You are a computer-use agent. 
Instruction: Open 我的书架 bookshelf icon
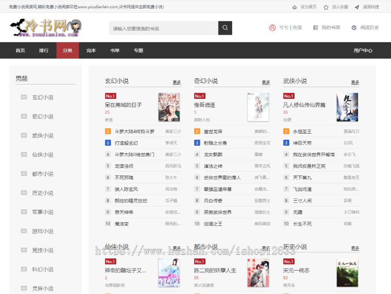pos(315,28)
